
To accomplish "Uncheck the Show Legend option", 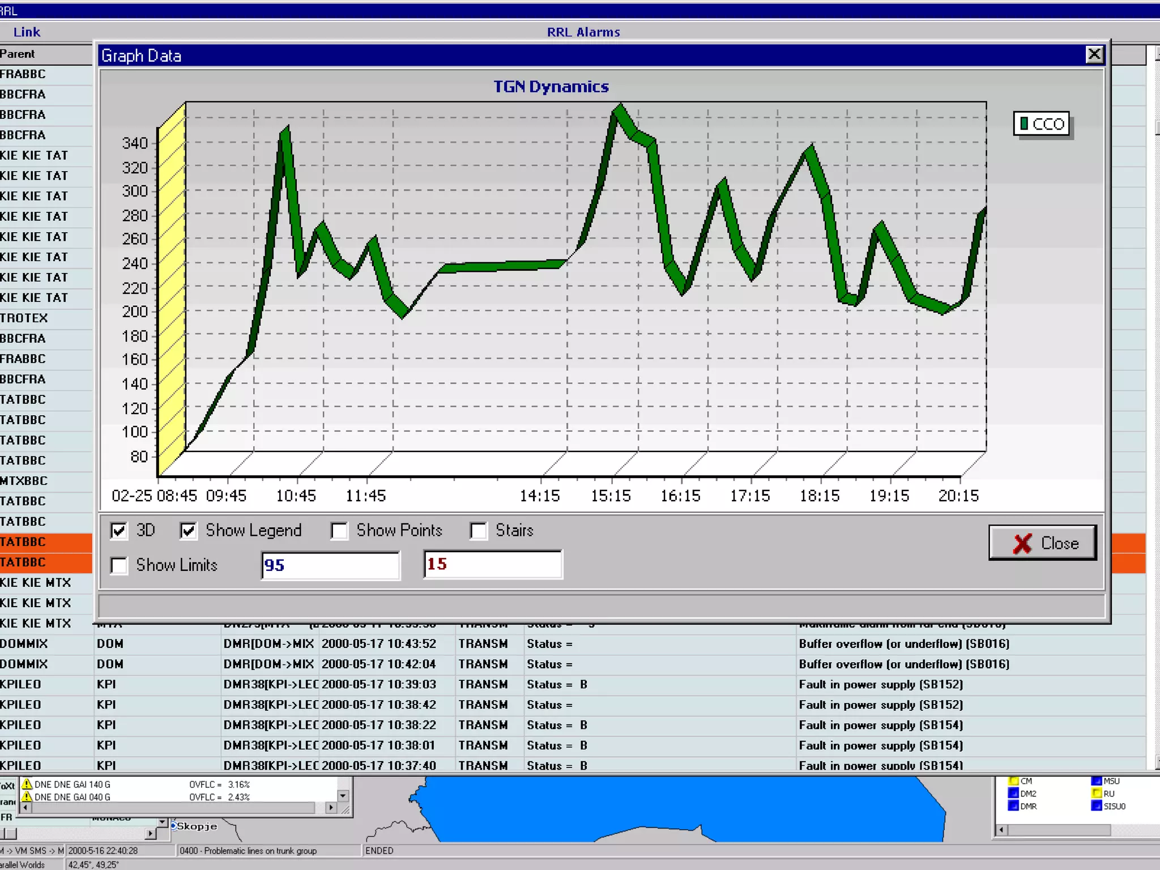I will click(188, 531).
